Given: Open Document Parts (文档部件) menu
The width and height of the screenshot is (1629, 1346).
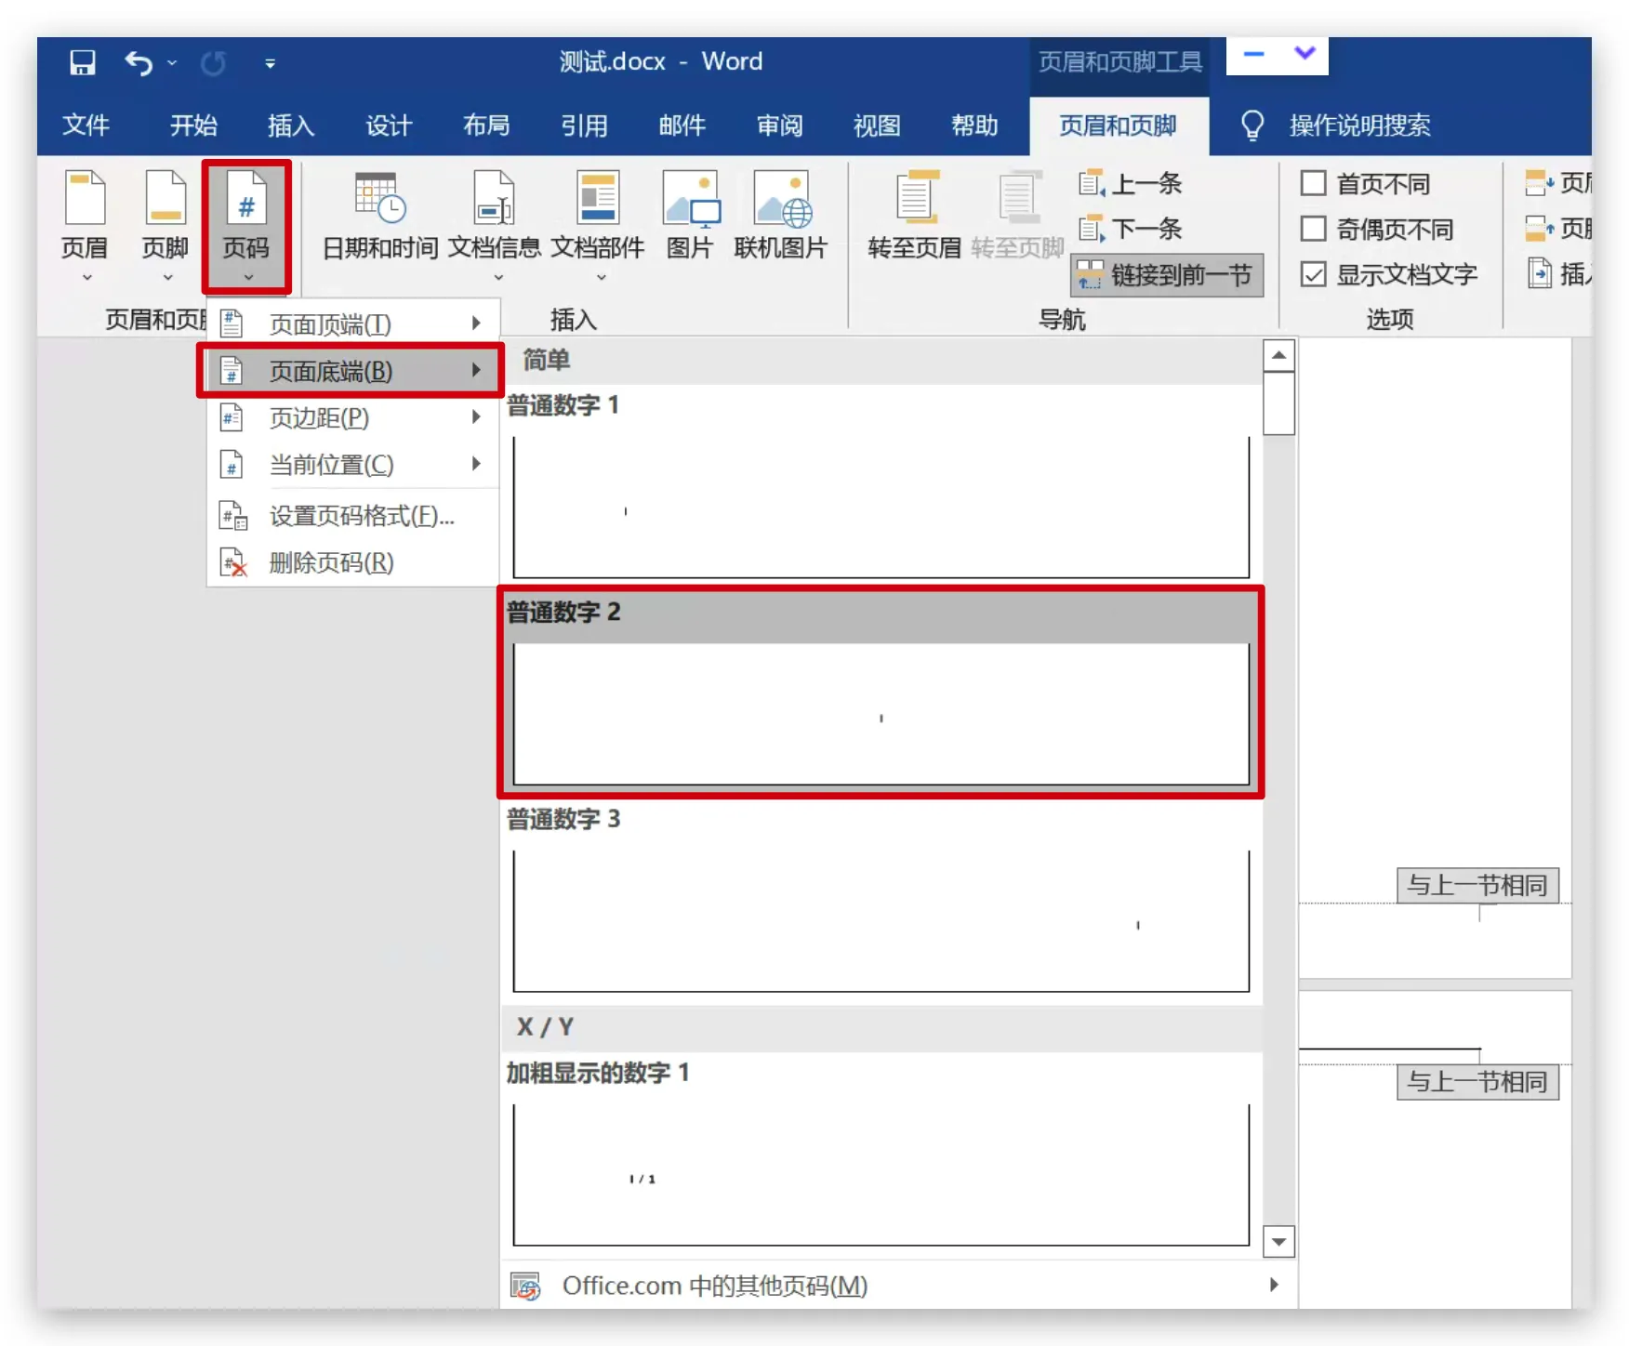Looking at the screenshot, I should (598, 225).
